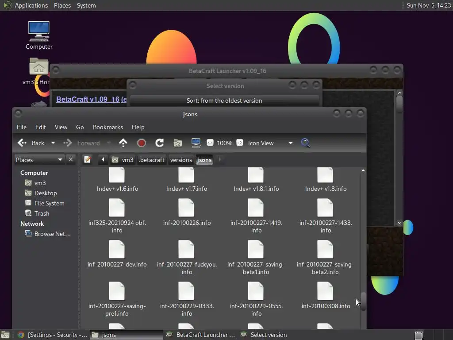
Task: Select file inf-20100229-0333.info
Action: (187, 299)
